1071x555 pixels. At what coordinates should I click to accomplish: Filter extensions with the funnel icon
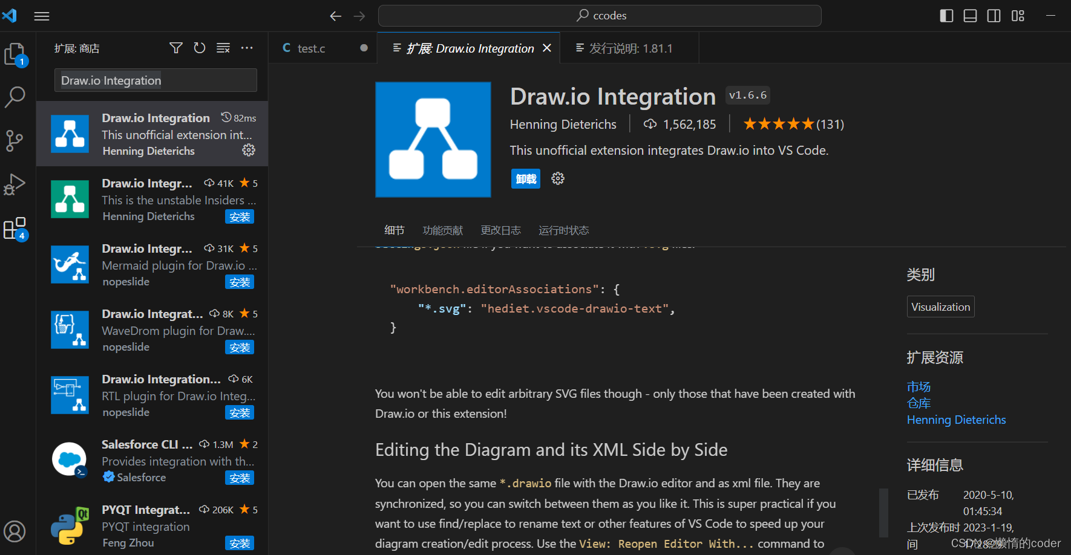click(176, 48)
